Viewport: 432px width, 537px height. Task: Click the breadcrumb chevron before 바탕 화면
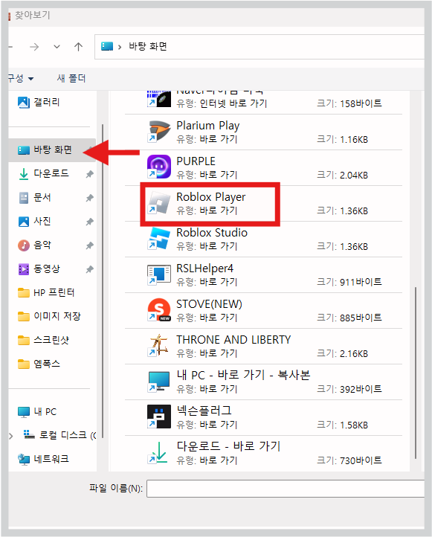[120, 47]
